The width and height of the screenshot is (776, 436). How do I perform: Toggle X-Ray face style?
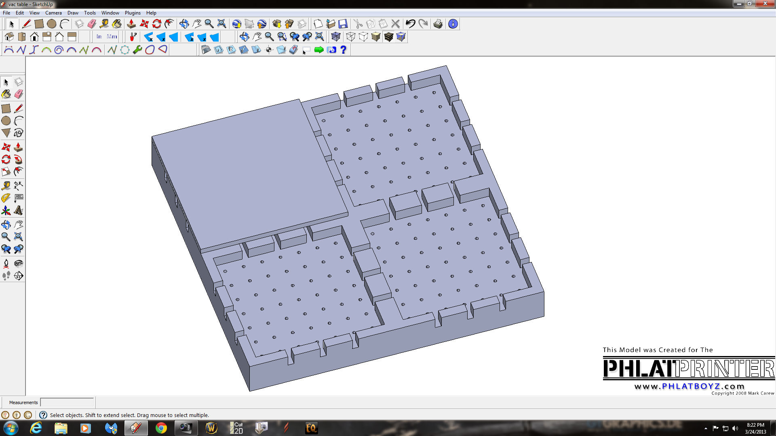335,37
